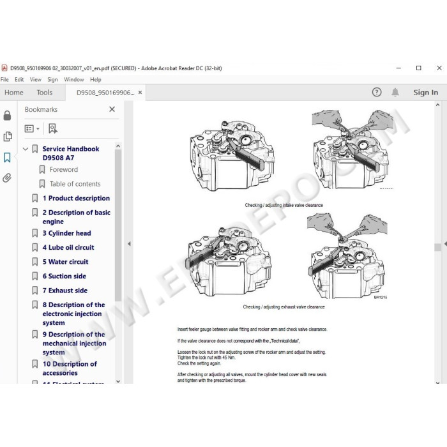The width and height of the screenshot is (447, 447).
Task: Open the 4 Lube oil circuit bookmark
Action: pyautogui.click(x=68, y=248)
